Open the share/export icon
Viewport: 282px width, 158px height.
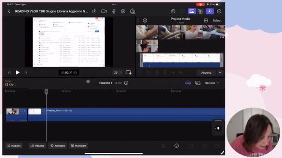click(x=133, y=11)
